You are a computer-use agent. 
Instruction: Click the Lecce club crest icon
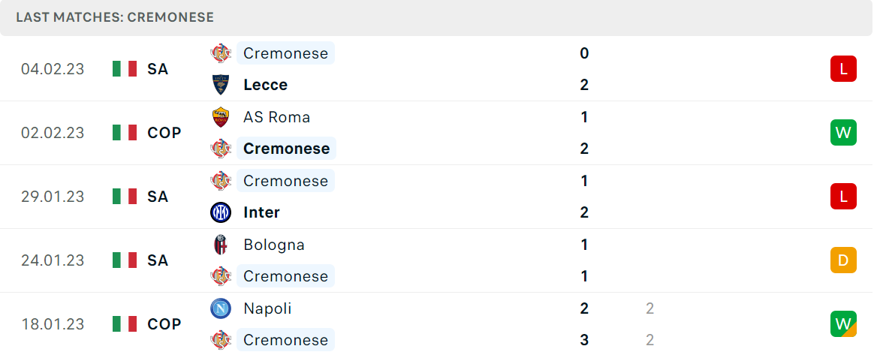click(x=221, y=85)
